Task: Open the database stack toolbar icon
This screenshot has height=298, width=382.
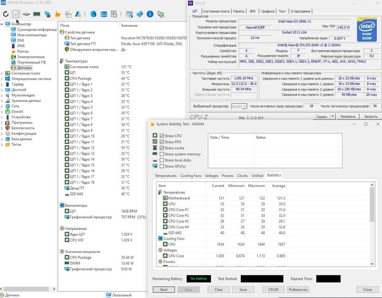Action: 104,14
